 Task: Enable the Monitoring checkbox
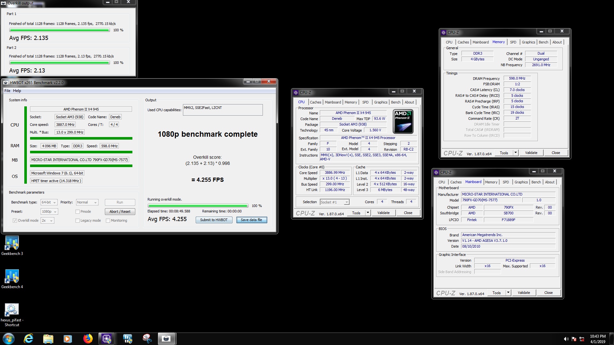[108, 220]
